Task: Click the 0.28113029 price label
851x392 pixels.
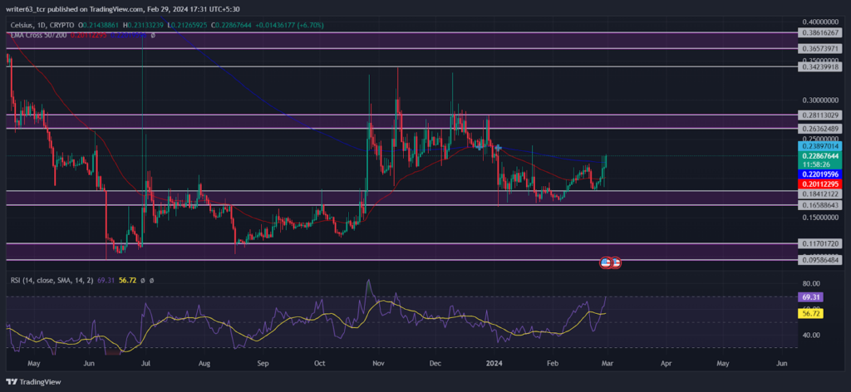Action: pos(820,115)
